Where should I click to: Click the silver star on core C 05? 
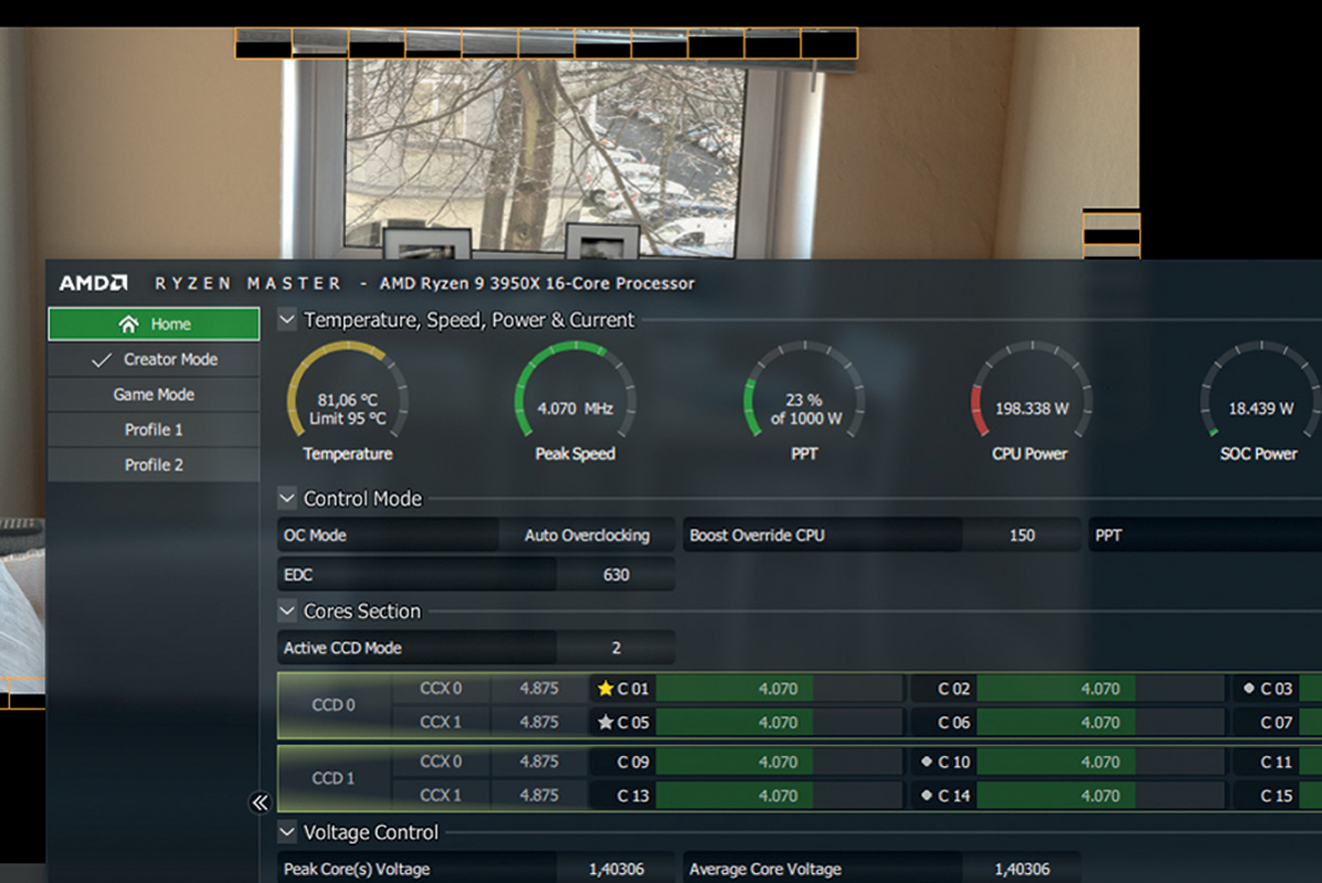pos(605,723)
